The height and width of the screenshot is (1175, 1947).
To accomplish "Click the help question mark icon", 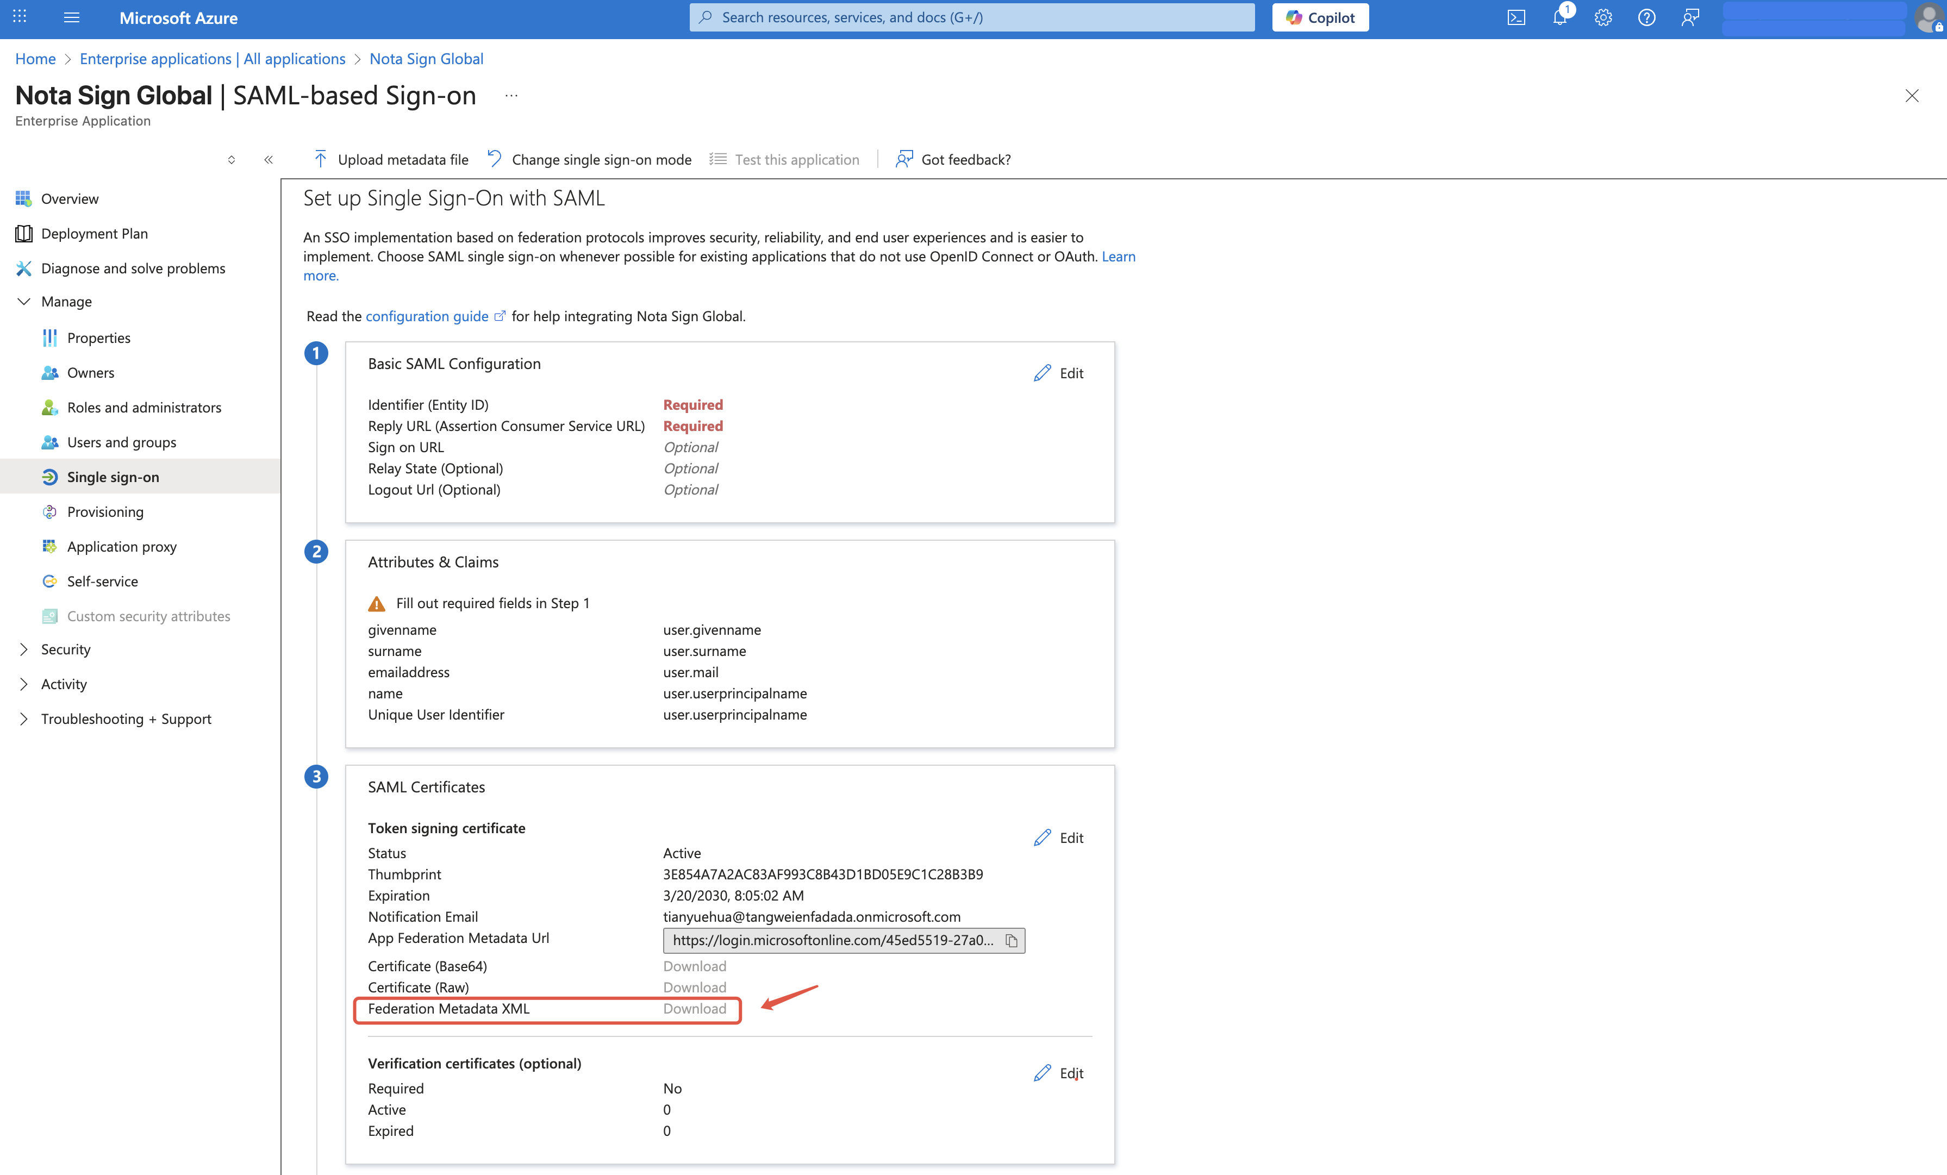I will pyautogui.click(x=1646, y=17).
